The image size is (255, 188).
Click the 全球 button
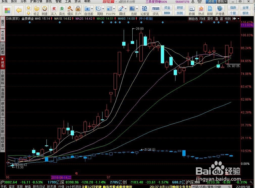(246, 8)
